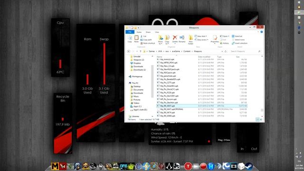Launch Assassin's Creed from the dock
304x171 pixels.
point(169,166)
